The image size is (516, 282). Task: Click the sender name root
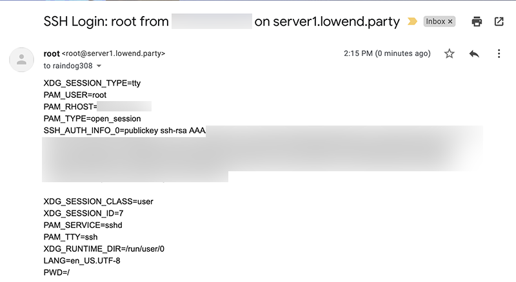pyautogui.click(x=52, y=53)
